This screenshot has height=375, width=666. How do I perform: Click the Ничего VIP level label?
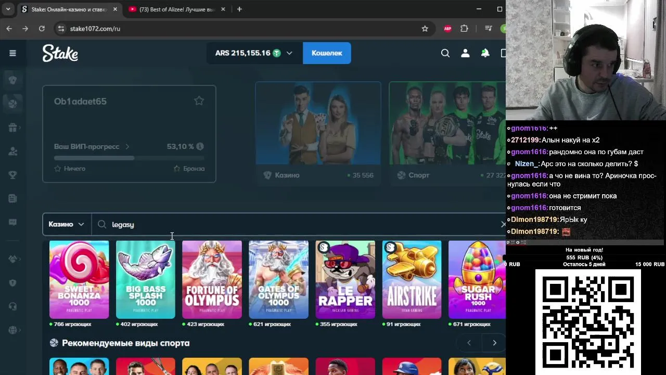coord(74,169)
